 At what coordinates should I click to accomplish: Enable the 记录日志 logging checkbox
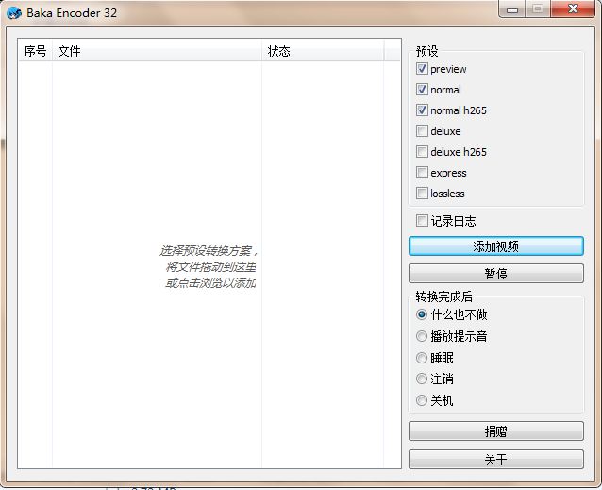[x=422, y=221]
